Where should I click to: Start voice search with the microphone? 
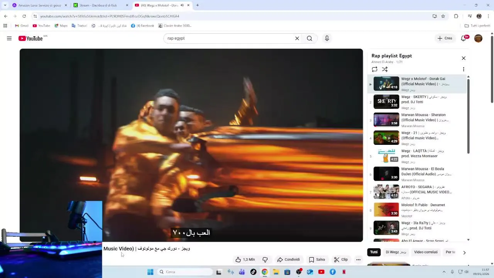point(327,38)
